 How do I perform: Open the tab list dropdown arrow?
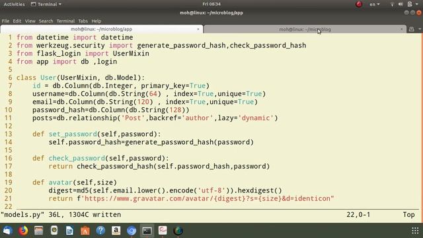coord(420,29)
